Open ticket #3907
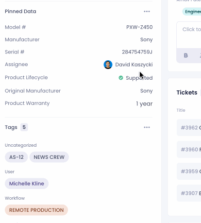The width and height of the screenshot is (201, 223). click(x=189, y=193)
